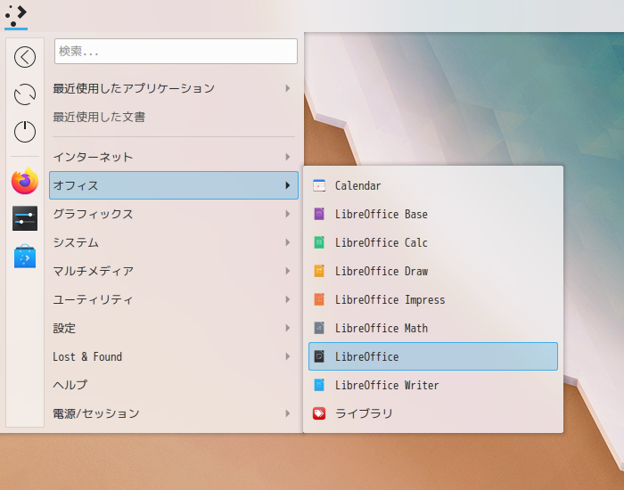The width and height of the screenshot is (624, 490).
Task: Expand the Lost & Found submenu arrow
Action: click(x=288, y=356)
